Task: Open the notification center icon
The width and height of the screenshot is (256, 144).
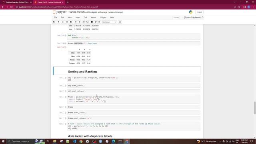Action: pyautogui.click(x=252, y=141)
